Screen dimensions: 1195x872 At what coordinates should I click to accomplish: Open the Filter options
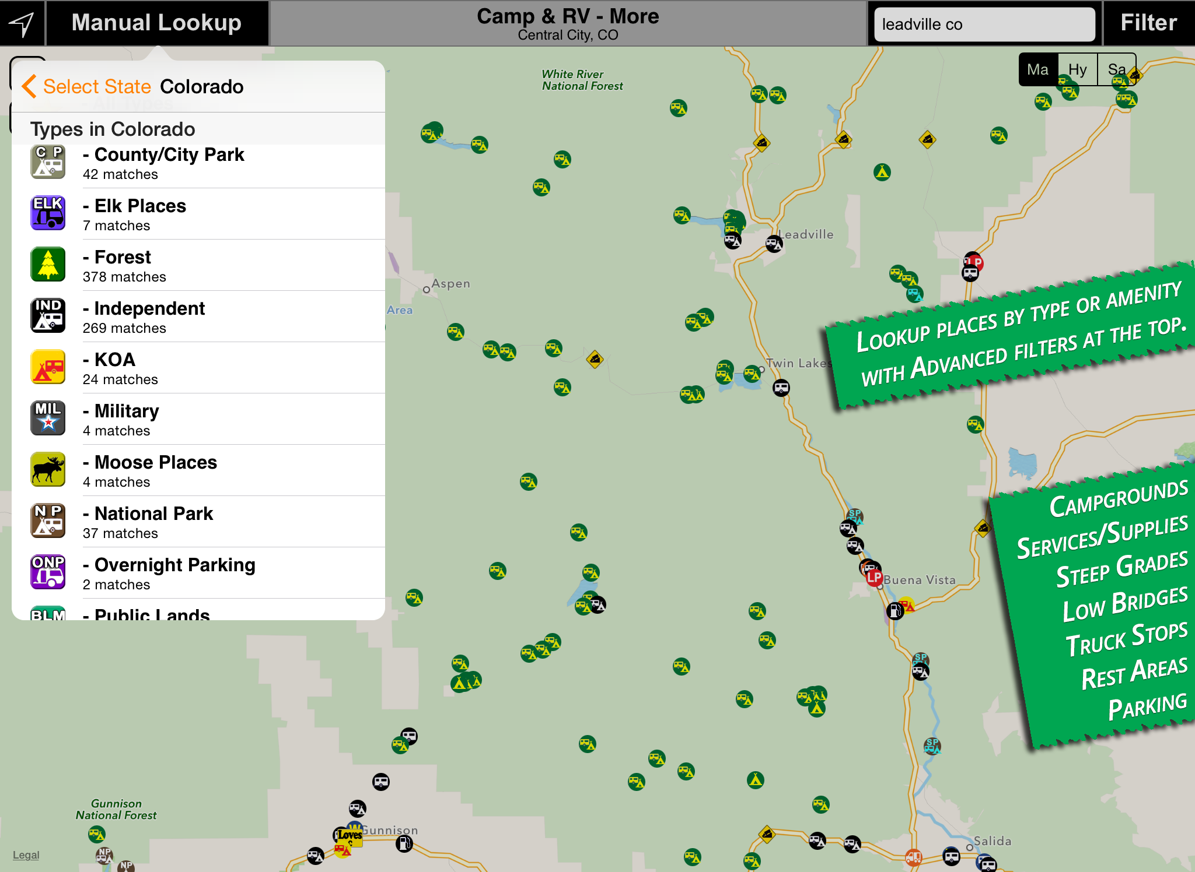(x=1148, y=23)
